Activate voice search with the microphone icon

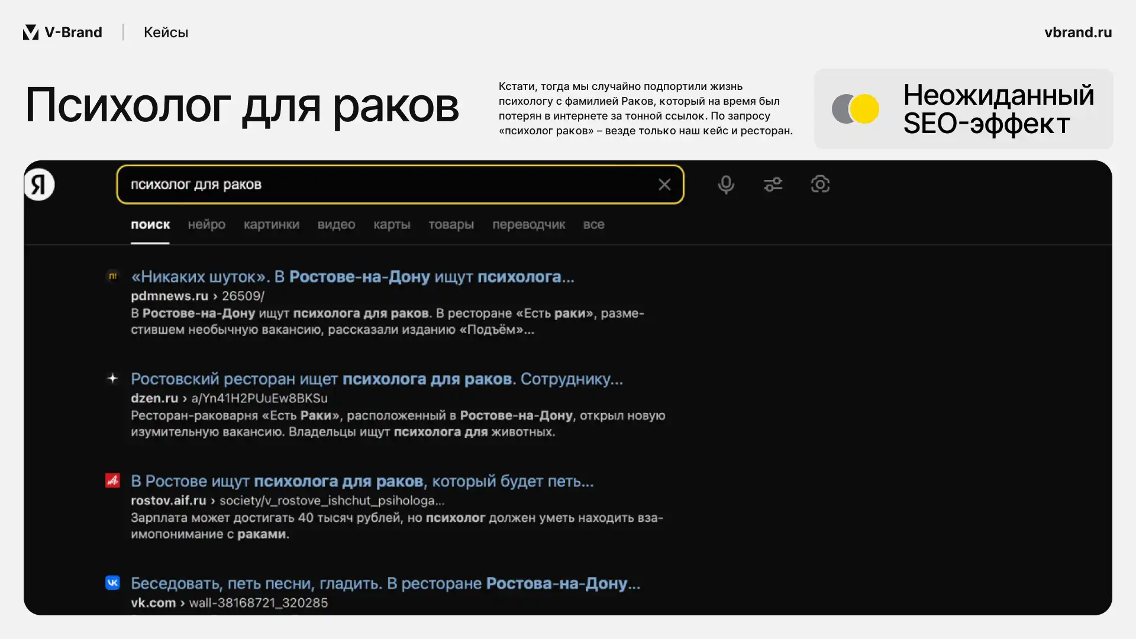pos(725,184)
